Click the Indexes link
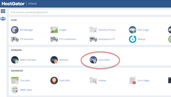 pos(102,80)
